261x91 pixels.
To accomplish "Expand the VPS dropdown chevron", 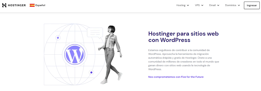I will (202, 5).
